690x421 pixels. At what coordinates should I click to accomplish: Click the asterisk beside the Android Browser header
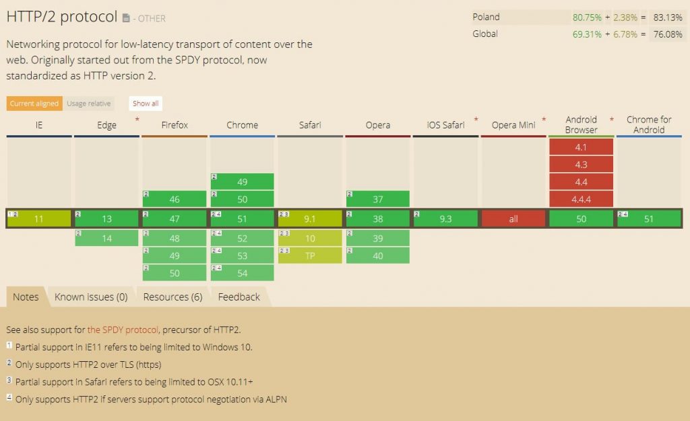click(x=611, y=119)
